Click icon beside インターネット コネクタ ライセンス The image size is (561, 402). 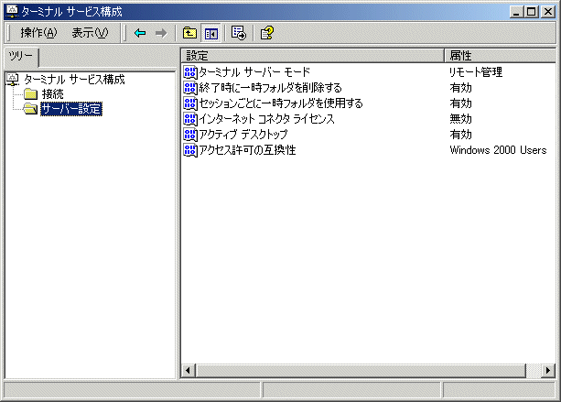click(190, 119)
